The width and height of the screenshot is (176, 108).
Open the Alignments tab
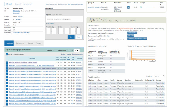pyautogui.click(x=30, y=43)
